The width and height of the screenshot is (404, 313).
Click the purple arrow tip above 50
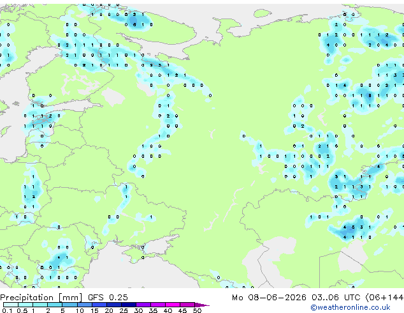point(202,305)
